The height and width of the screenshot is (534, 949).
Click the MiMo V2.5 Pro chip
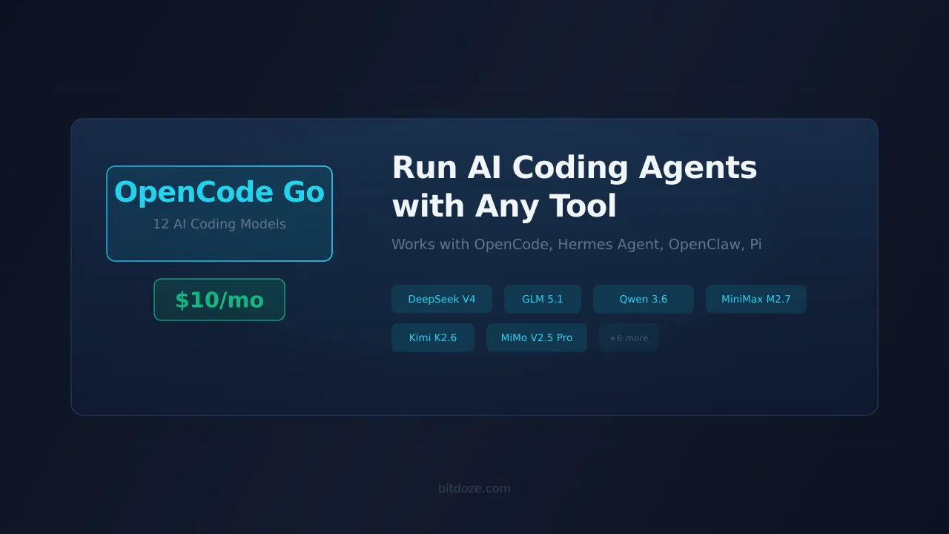click(537, 337)
